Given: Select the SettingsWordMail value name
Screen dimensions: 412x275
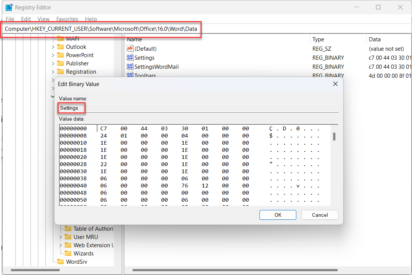Looking at the screenshot, I should (x=156, y=67).
